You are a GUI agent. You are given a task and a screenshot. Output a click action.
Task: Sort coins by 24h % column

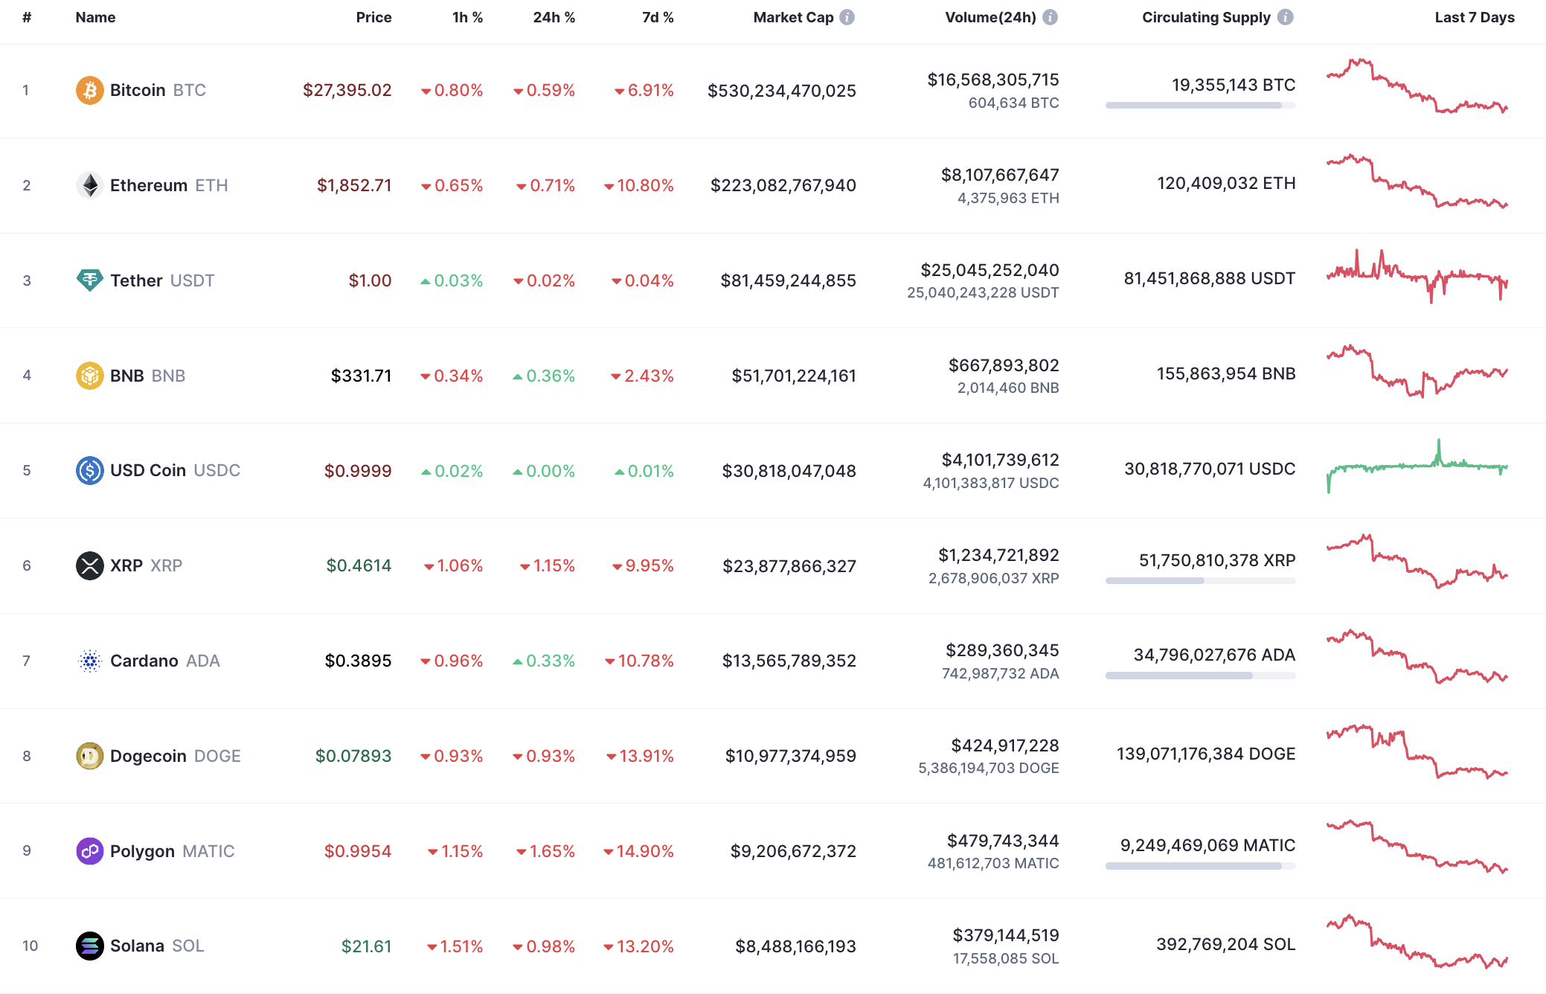pos(554,16)
